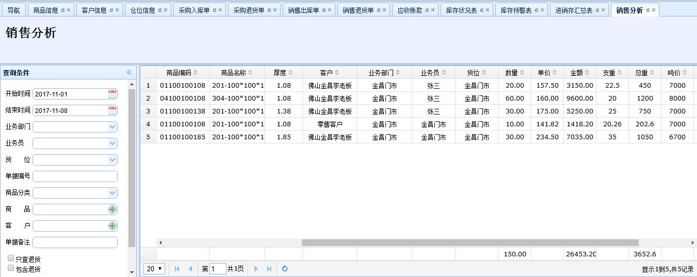The width and height of the screenshot is (697, 277).
Task: Tick the 包含退货 checkbox
Action: click(11, 268)
